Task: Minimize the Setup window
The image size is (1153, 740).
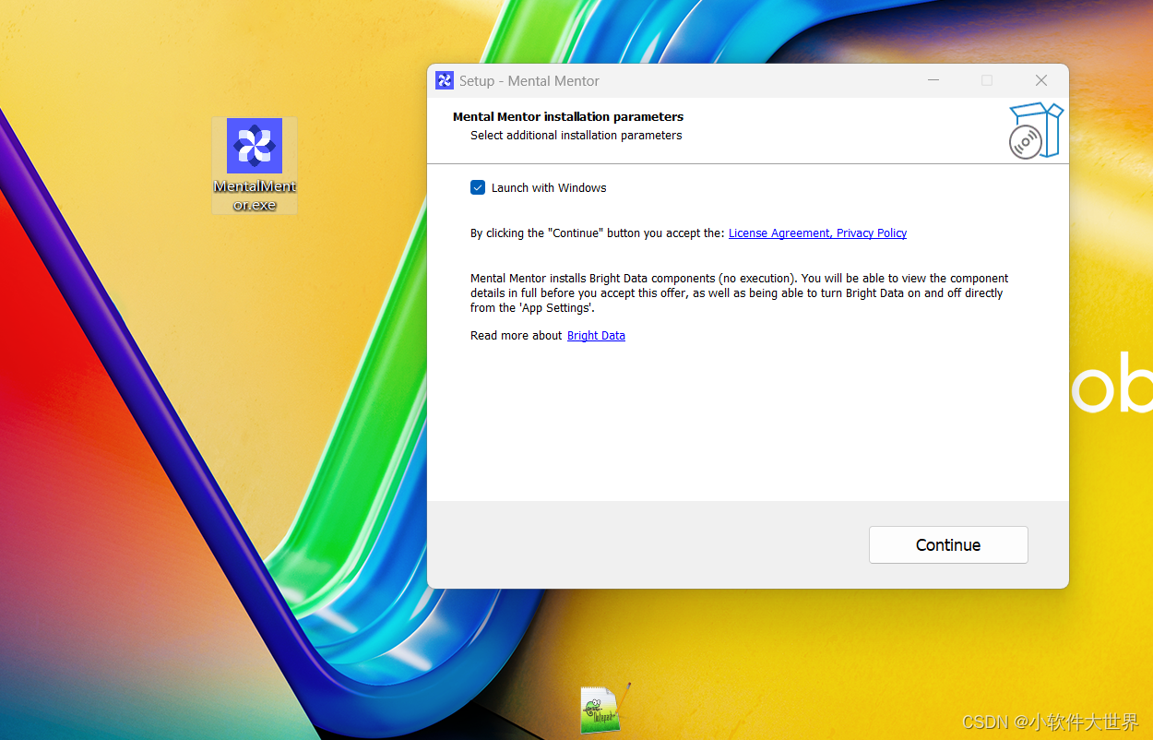Action: (933, 80)
